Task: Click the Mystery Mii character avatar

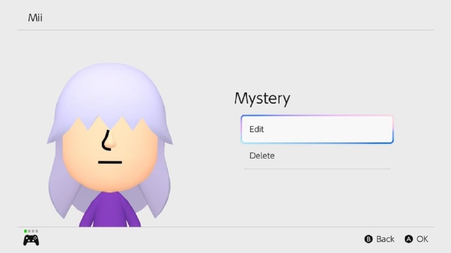Action: pyautogui.click(x=109, y=145)
